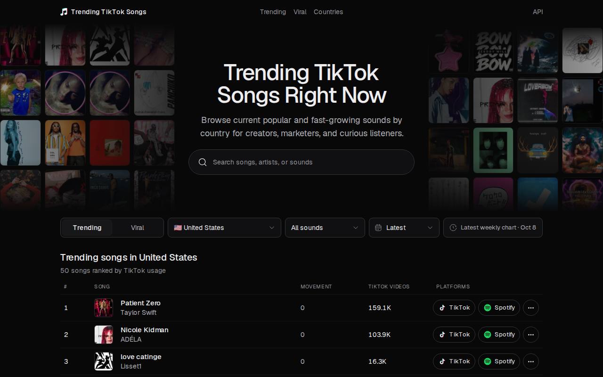Switch to the Viral toggle tab
Image resolution: width=603 pixels, height=377 pixels.
pyautogui.click(x=137, y=228)
